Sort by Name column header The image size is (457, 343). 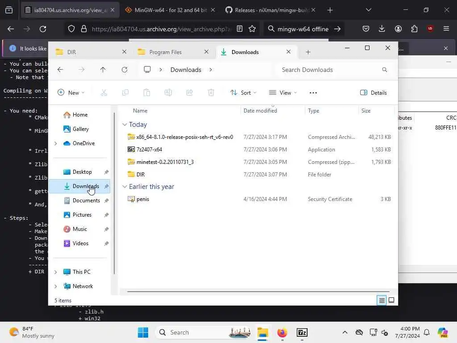click(140, 111)
